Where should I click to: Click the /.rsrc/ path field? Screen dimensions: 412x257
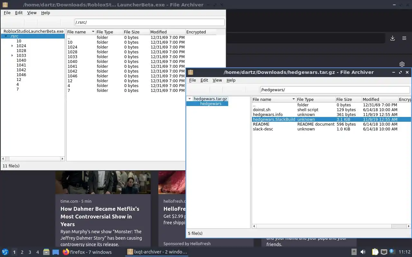(x=149, y=22)
